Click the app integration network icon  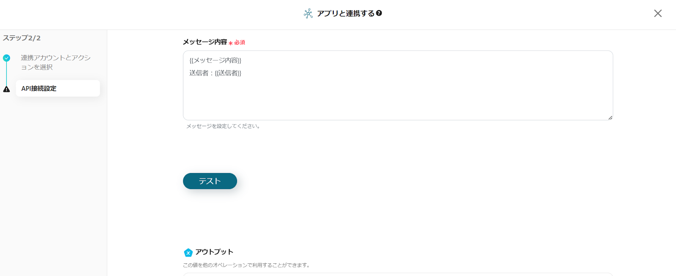pos(308,14)
